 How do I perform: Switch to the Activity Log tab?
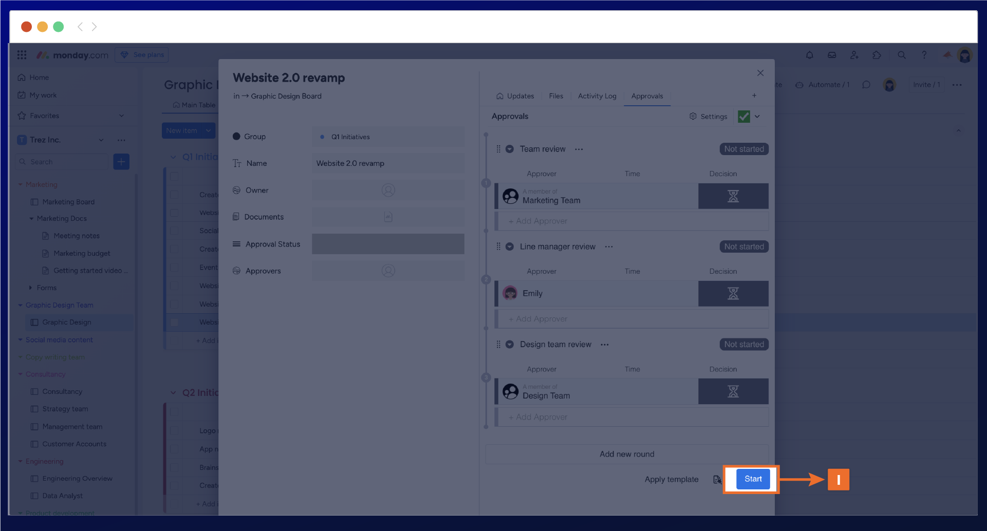[x=597, y=96]
